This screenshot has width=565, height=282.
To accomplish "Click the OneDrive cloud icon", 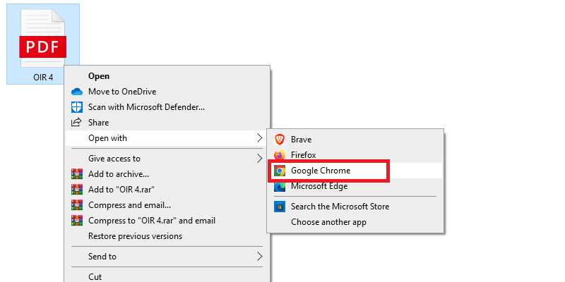I will point(77,92).
